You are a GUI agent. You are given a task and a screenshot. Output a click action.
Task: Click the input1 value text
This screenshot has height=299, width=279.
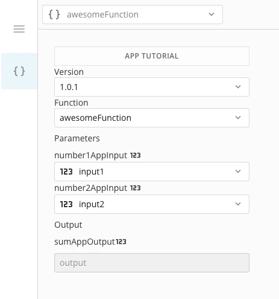point(91,172)
